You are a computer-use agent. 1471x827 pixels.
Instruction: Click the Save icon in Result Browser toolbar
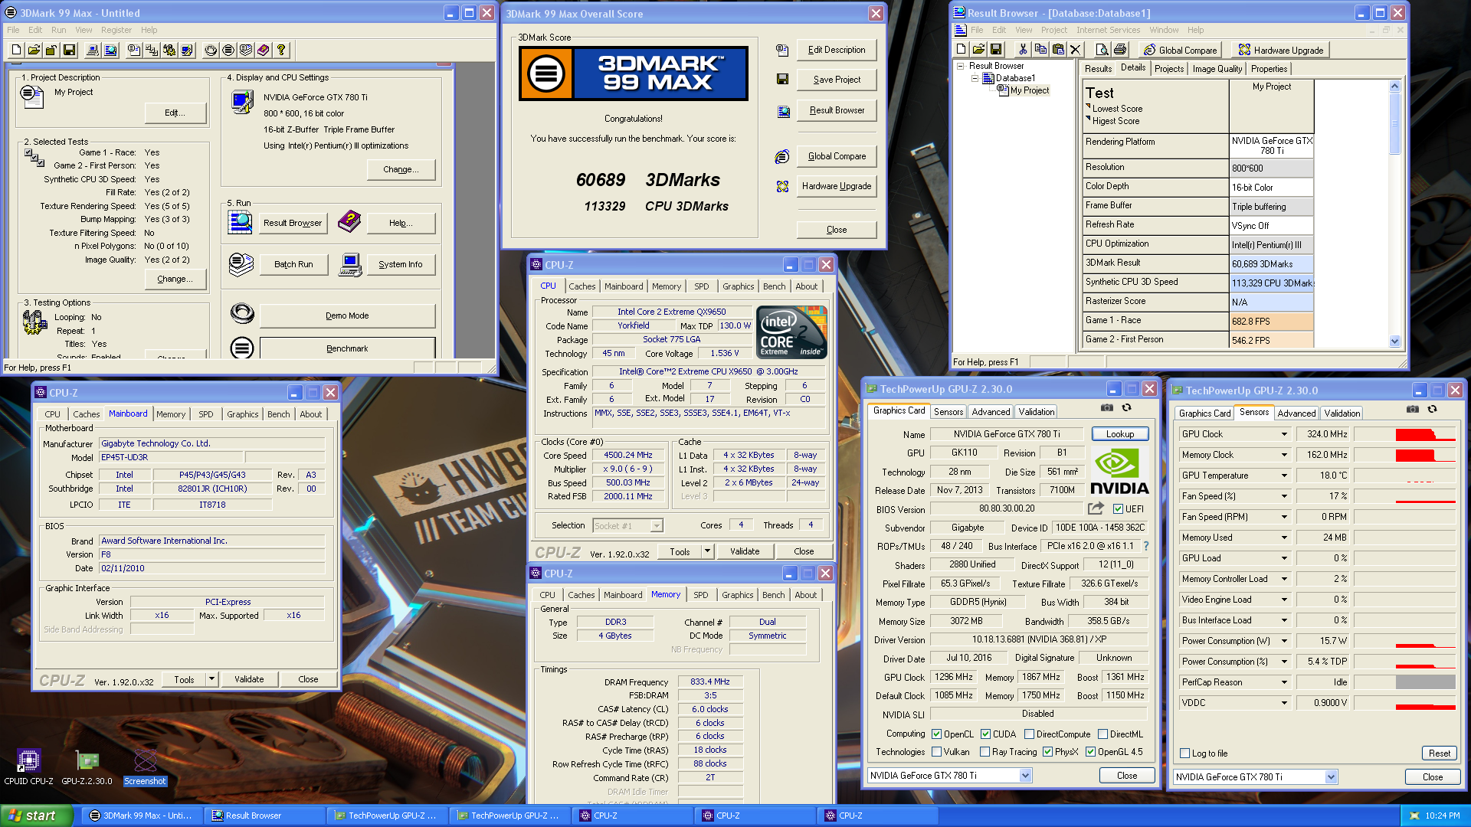(x=996, y=50)
